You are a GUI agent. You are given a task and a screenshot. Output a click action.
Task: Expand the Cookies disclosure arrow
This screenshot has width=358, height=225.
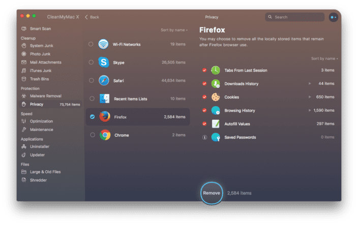(310, 97)
